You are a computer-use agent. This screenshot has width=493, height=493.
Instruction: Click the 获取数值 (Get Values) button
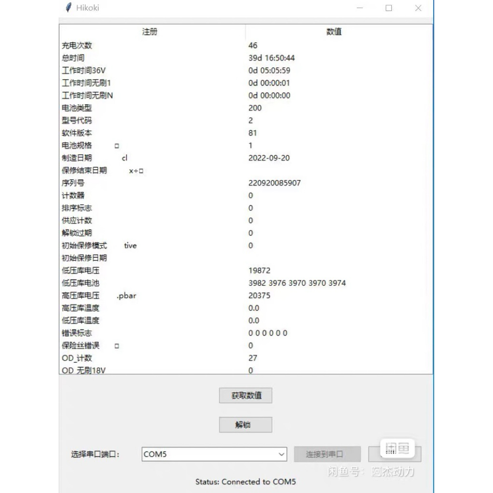pyautogui.click(x=246, y=395)
